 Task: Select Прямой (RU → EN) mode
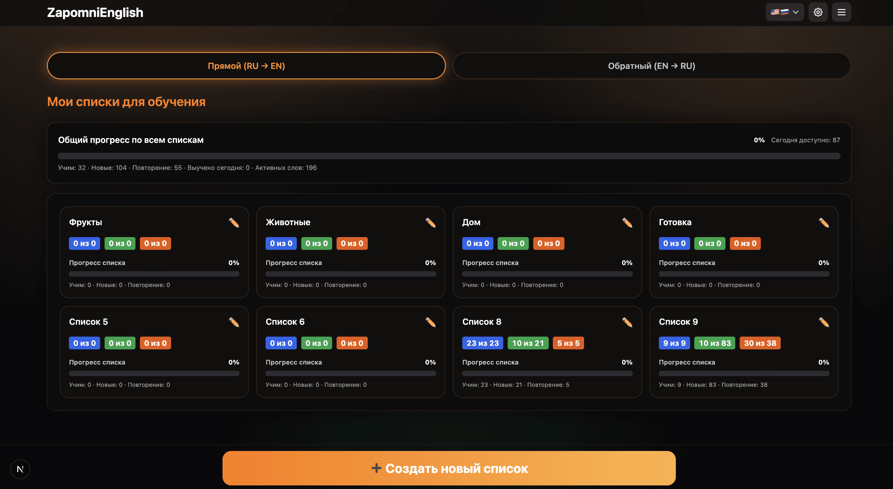tap(246, 66)
